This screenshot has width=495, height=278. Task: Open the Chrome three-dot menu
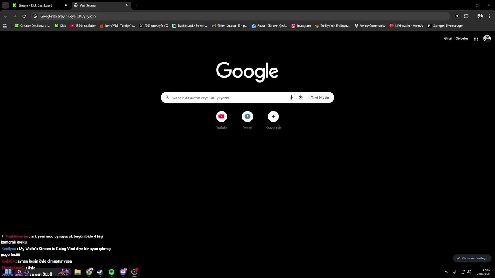tap(490, 16)
